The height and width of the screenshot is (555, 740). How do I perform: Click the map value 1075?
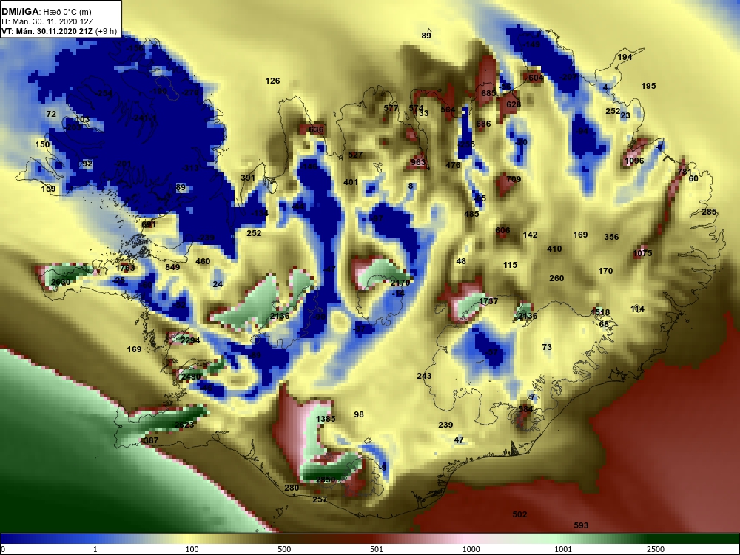pos(642,253)
